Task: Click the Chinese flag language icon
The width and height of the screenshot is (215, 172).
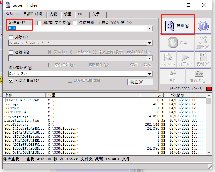Action: [x=209, y=89]
